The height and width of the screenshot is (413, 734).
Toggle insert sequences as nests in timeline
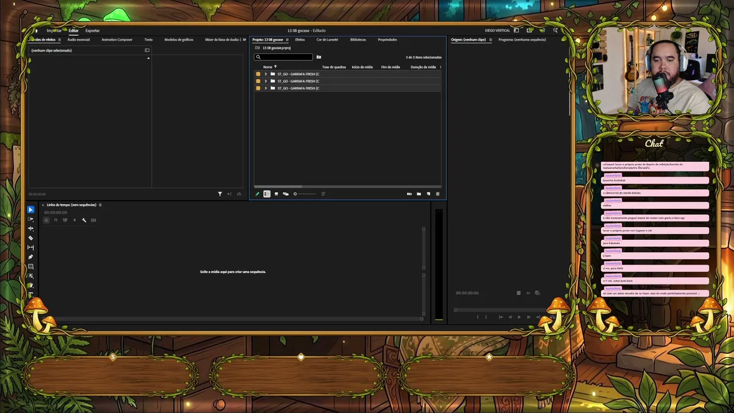pos(46,220)
